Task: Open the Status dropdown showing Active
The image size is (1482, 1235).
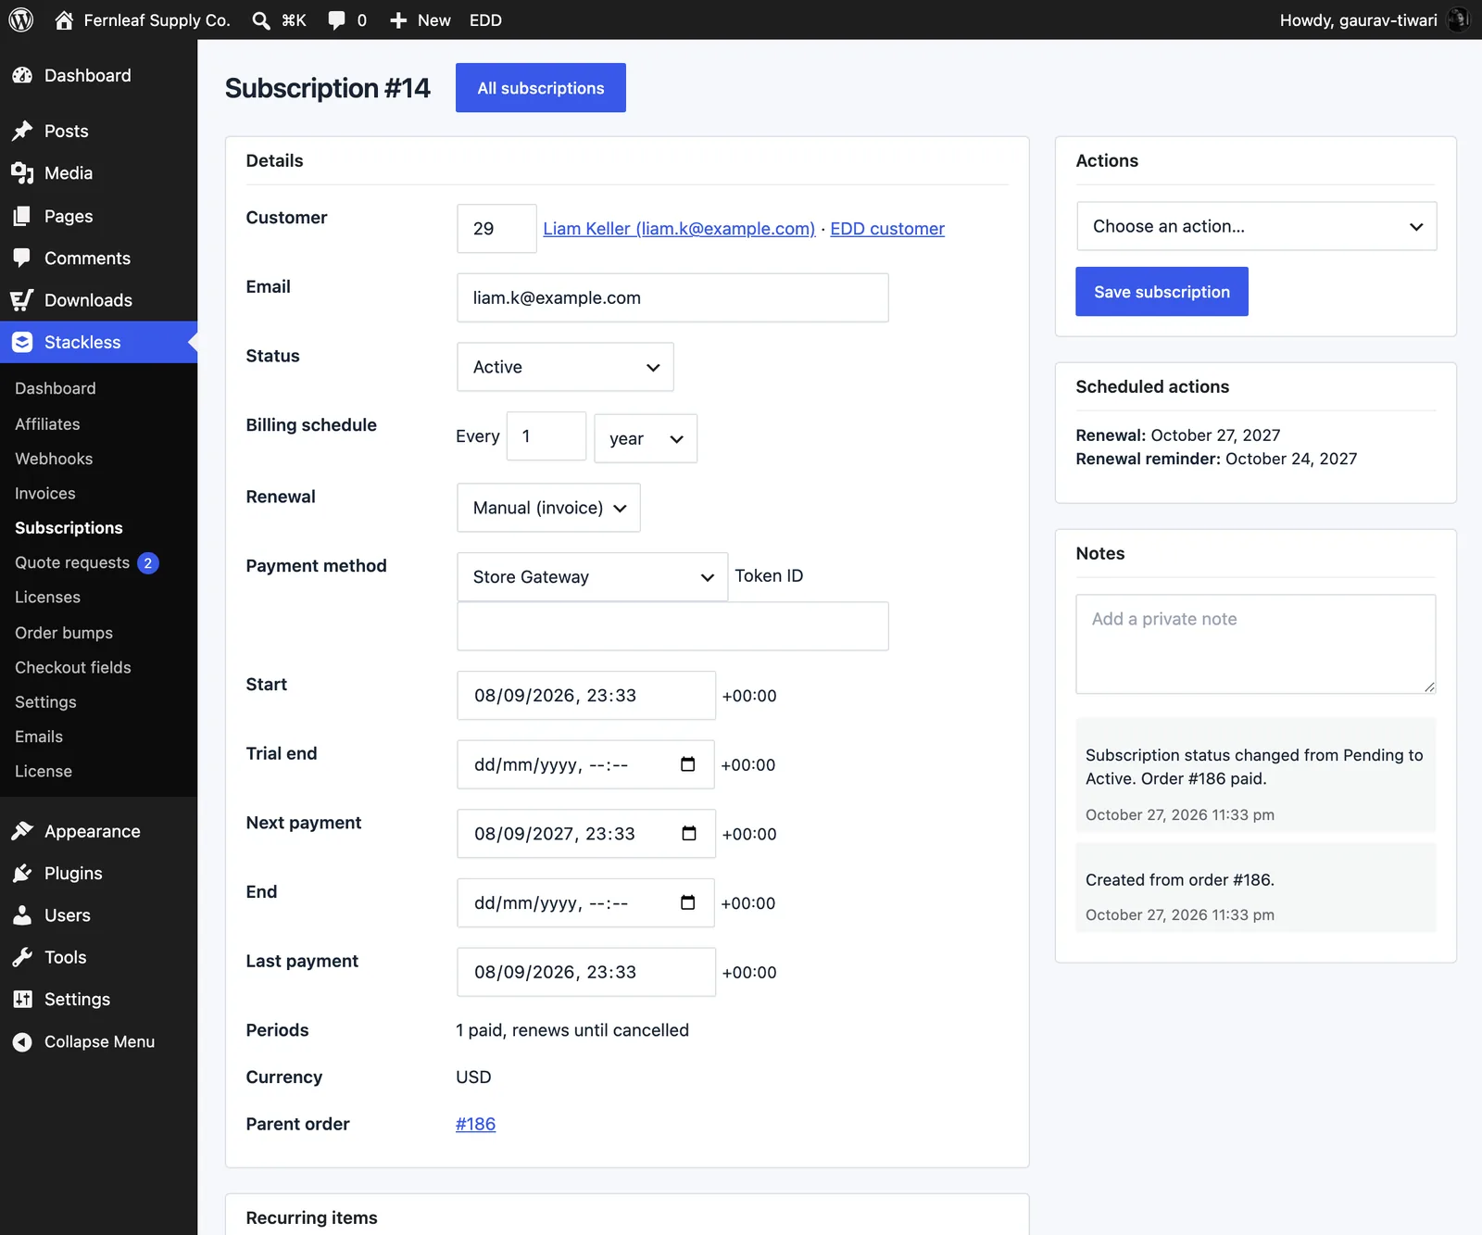Action: point(565,367)
